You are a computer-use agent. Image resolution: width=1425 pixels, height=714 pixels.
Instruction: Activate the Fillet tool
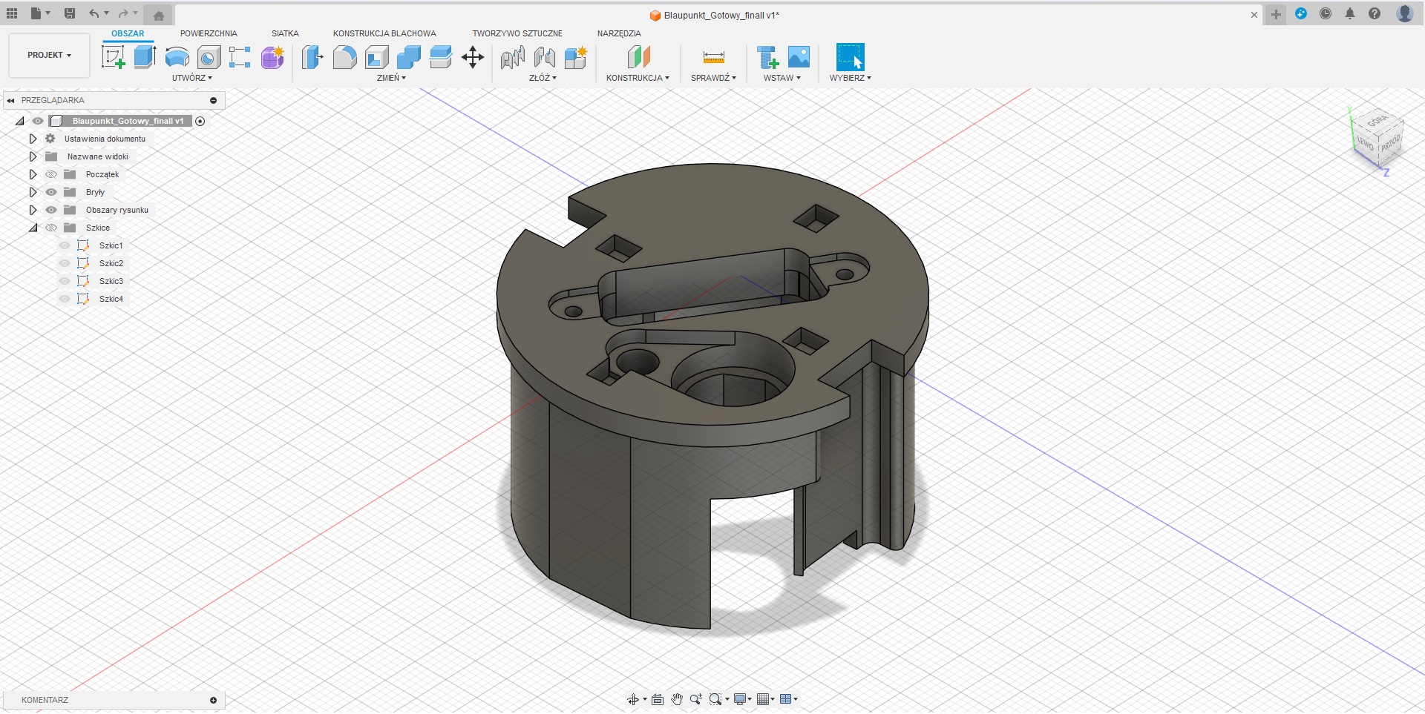point(344,57)
